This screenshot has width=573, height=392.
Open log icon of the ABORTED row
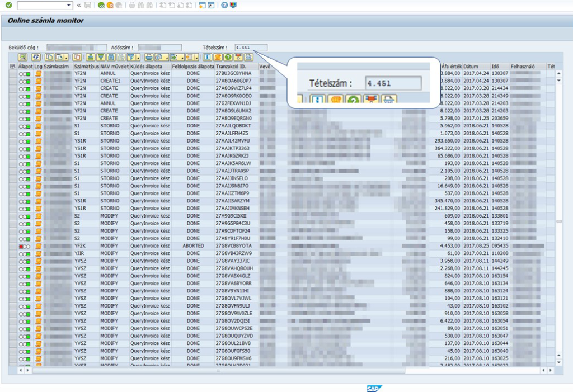[x=39, y=246]
